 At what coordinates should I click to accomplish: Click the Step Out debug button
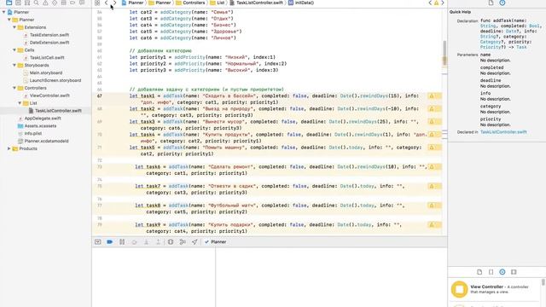(158, 241)
